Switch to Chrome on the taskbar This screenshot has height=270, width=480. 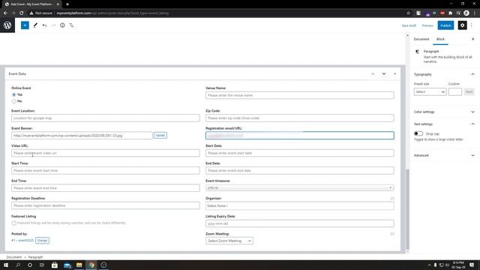(91, 265)
